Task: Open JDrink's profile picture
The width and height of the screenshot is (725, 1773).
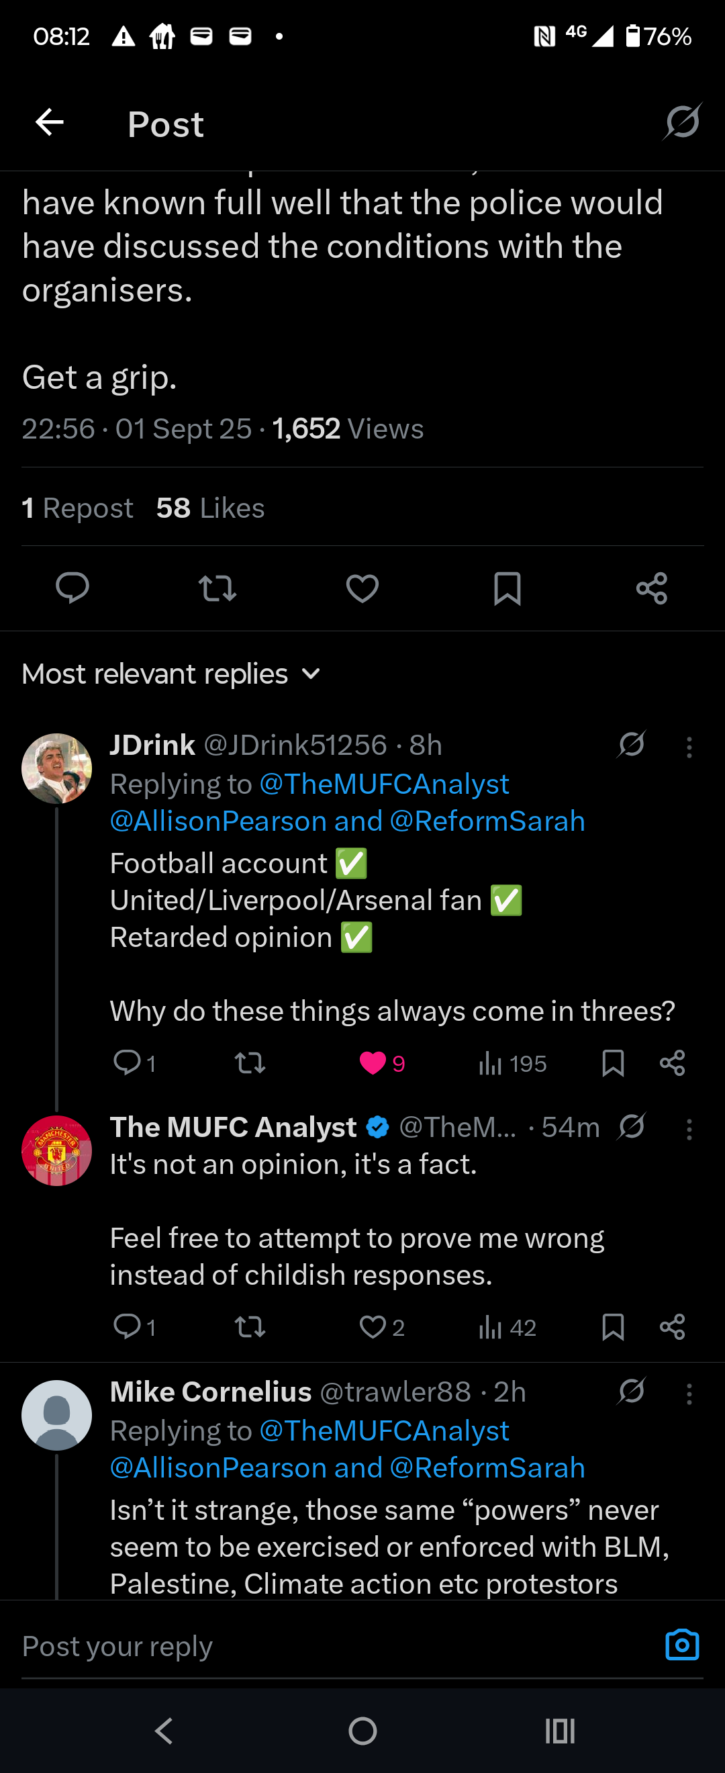Action: [57, 768]
